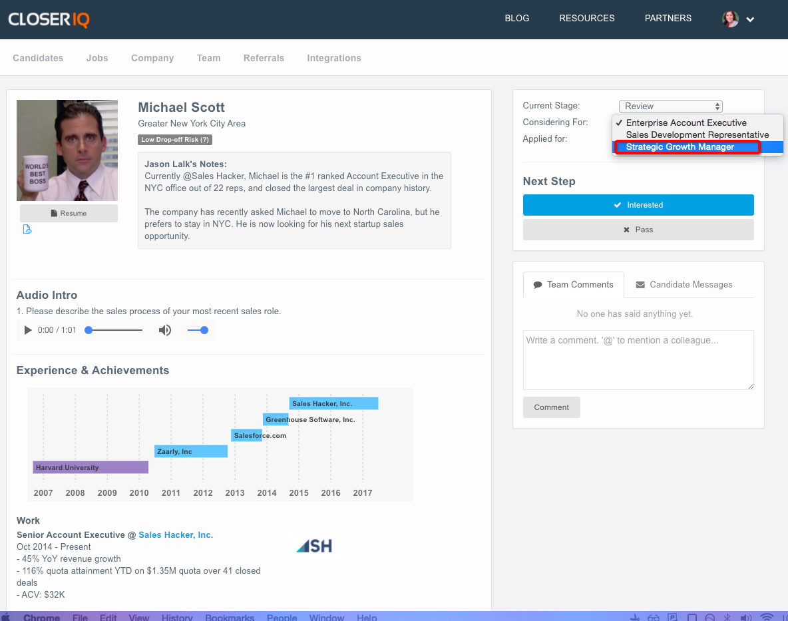
Task: Open the Sales Hacker, Inc. link
Action: click(176, 535)
